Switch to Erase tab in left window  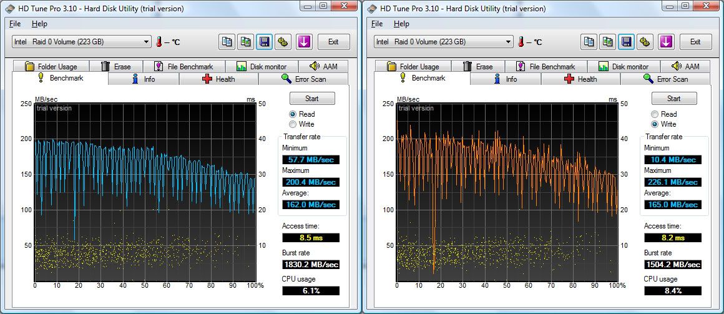pyautogui.click(x=116, y=67)
